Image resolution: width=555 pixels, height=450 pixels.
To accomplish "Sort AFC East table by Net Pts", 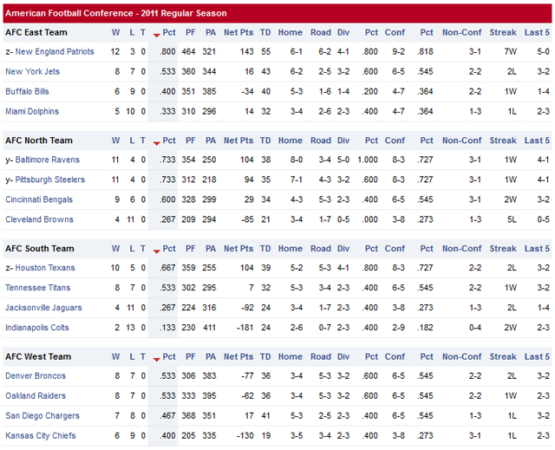I will pos(238,33).
